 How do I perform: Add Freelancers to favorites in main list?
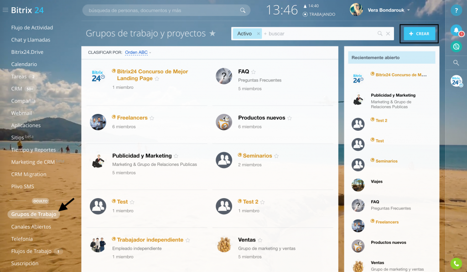[x=152, y=118]
